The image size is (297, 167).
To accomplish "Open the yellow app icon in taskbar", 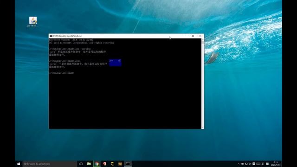I will coord(112,164).
